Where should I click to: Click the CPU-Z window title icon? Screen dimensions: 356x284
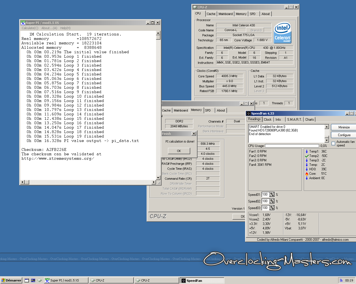[195, 7]
